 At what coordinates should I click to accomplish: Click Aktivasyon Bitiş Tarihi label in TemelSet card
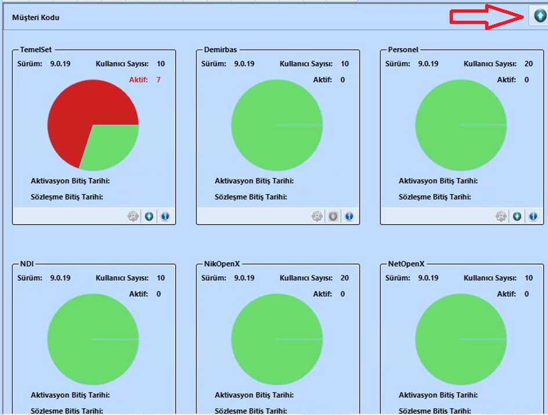[70, 181]
